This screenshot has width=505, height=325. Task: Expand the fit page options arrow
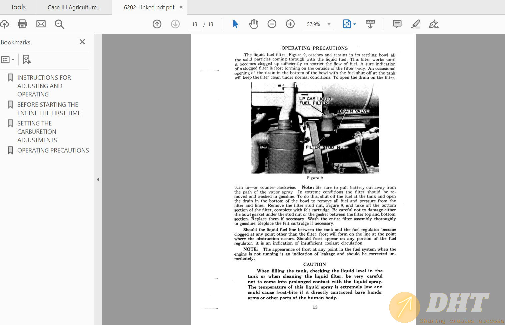[x=355, y=24]
